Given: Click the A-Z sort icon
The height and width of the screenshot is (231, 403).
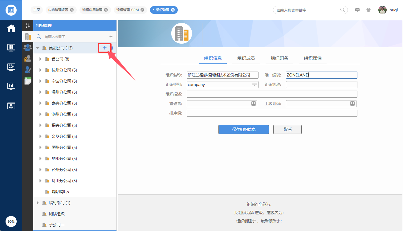Looking at the screenshot, I should tap(28, 26).
